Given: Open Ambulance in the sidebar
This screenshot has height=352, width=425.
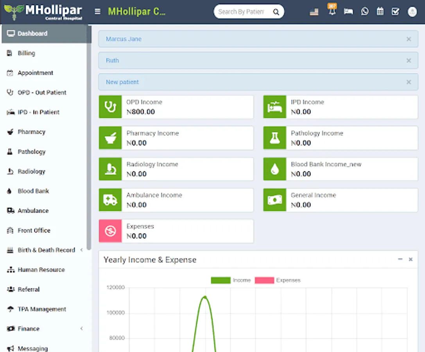Looking at the screenshot, I should coord(44,211).
